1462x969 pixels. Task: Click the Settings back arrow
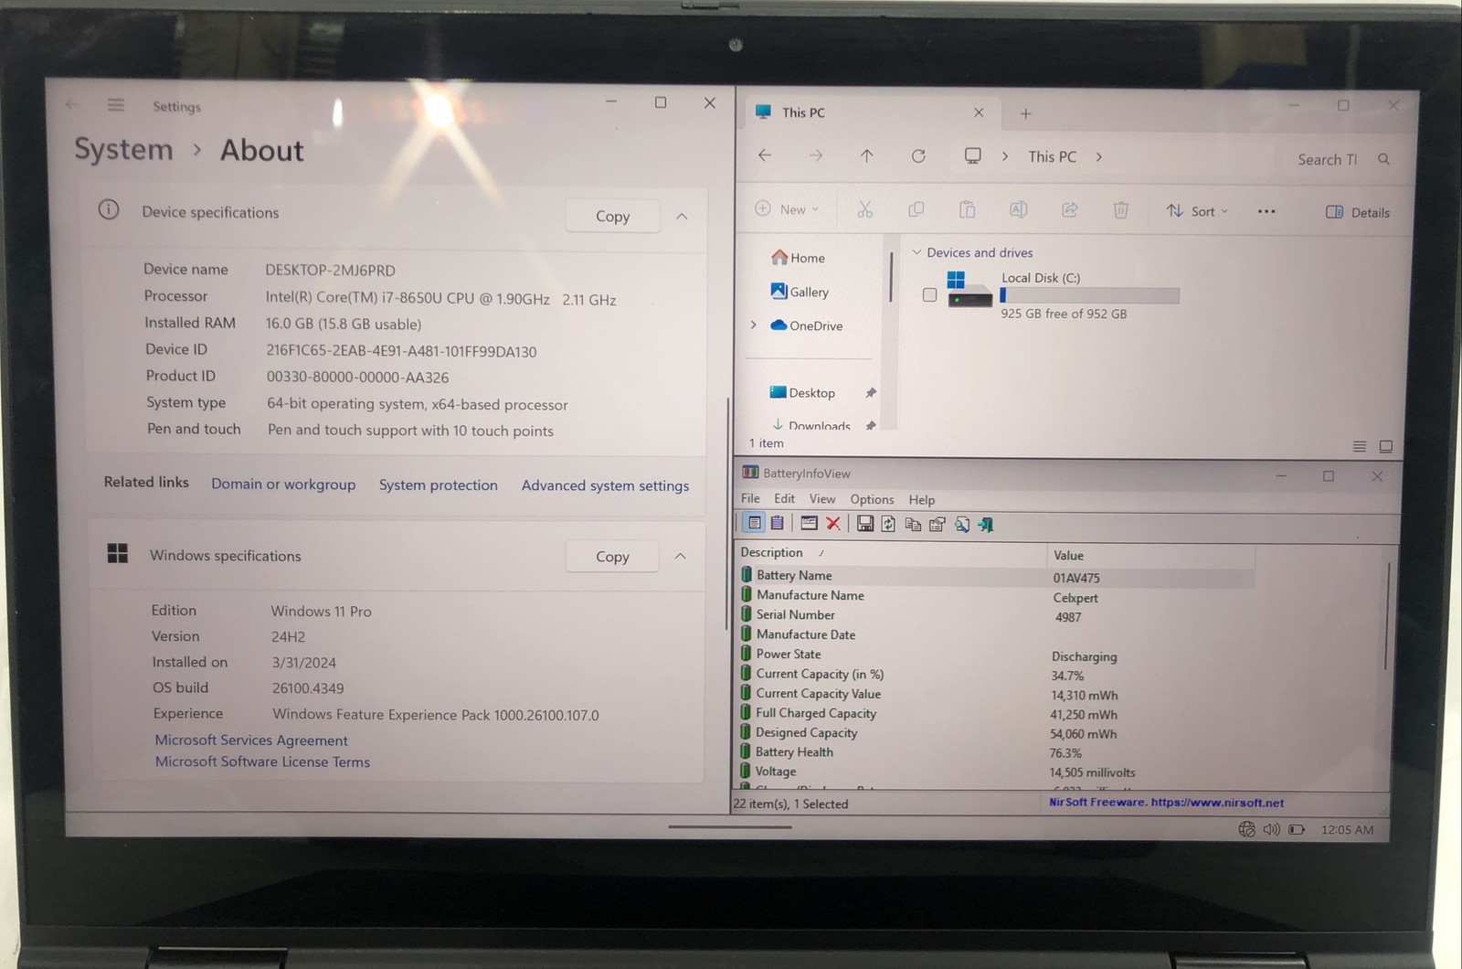click(71, 105)
